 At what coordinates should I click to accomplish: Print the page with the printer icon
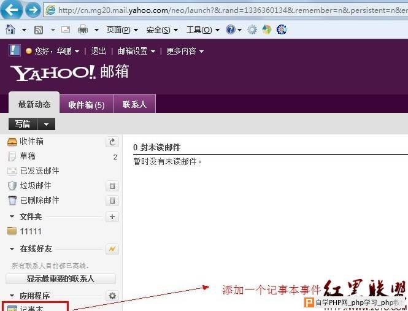pos(83,29)
